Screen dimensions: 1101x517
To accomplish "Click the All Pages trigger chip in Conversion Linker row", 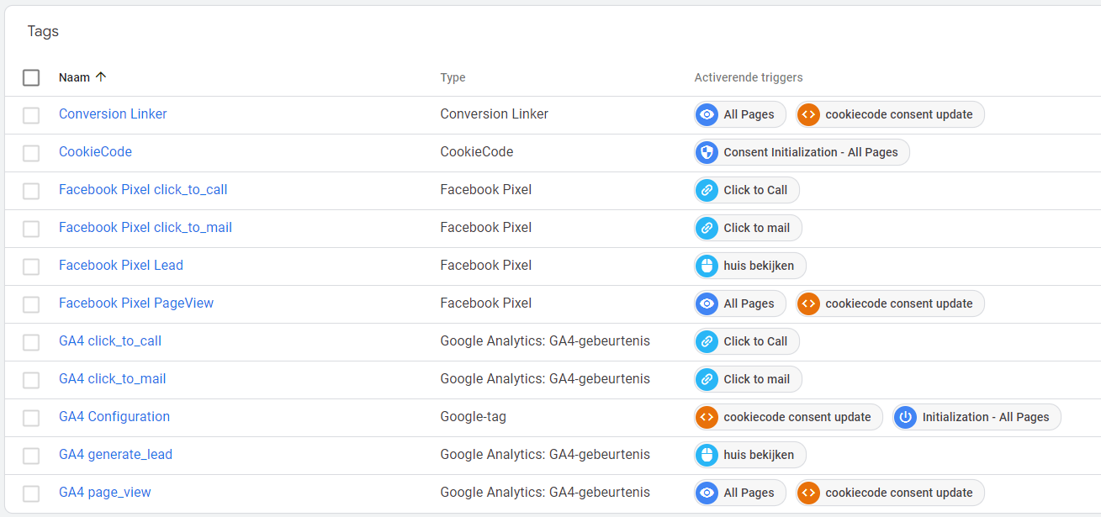I will coord(740,114).
